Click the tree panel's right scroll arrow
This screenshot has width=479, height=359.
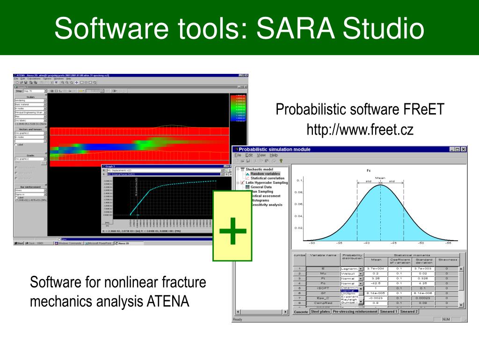pos(285,312)
